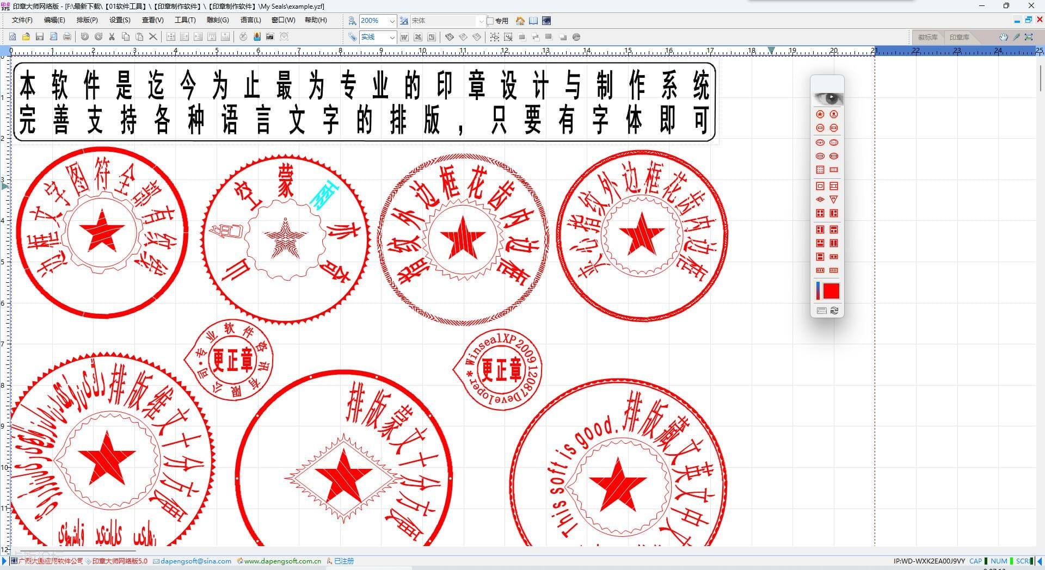Toggle the hand pan tool
This screenshot has width=1045, height=570.
(x=1003, y=37)
